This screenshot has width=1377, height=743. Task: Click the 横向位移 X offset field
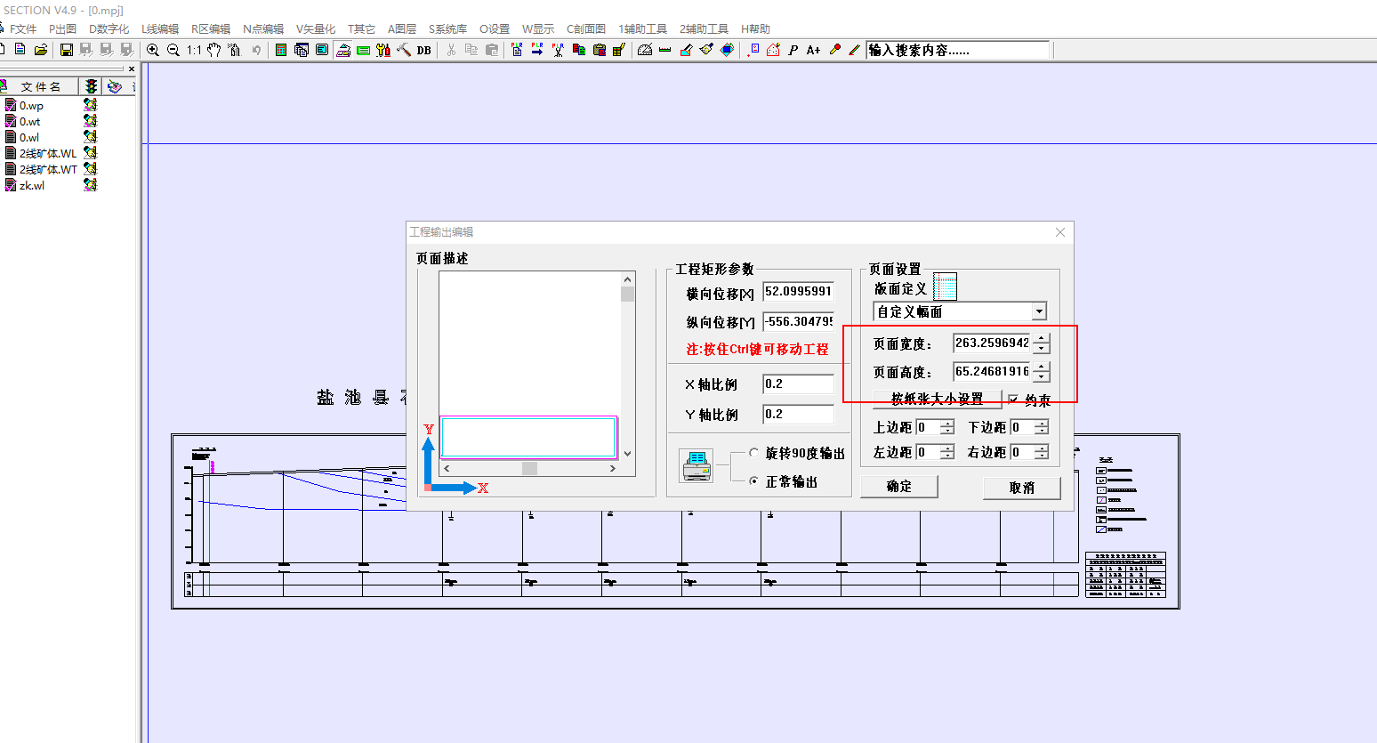(799, 291)
